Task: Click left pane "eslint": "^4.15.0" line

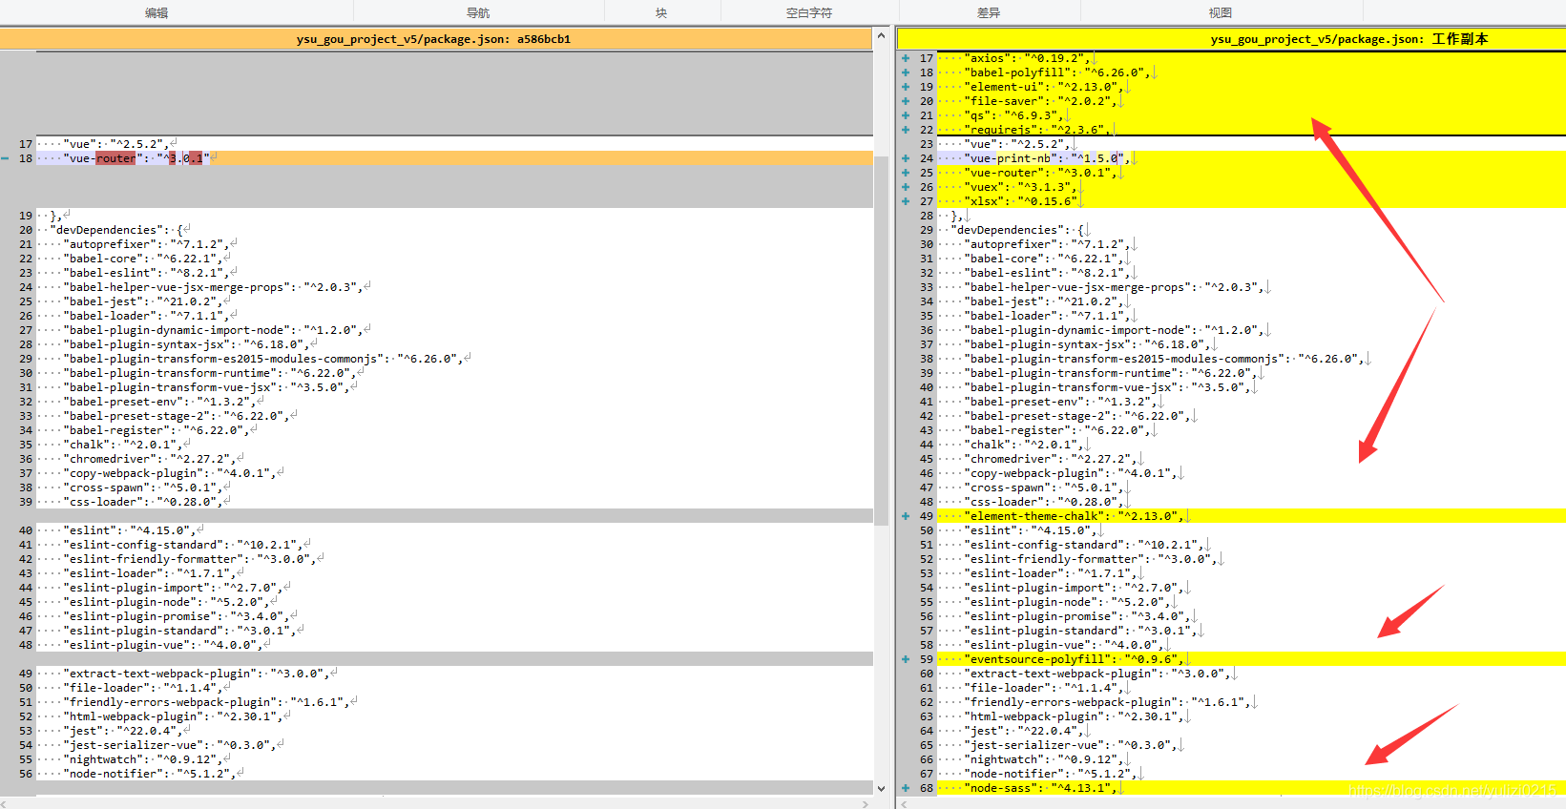Action: (x=454, y=530)
